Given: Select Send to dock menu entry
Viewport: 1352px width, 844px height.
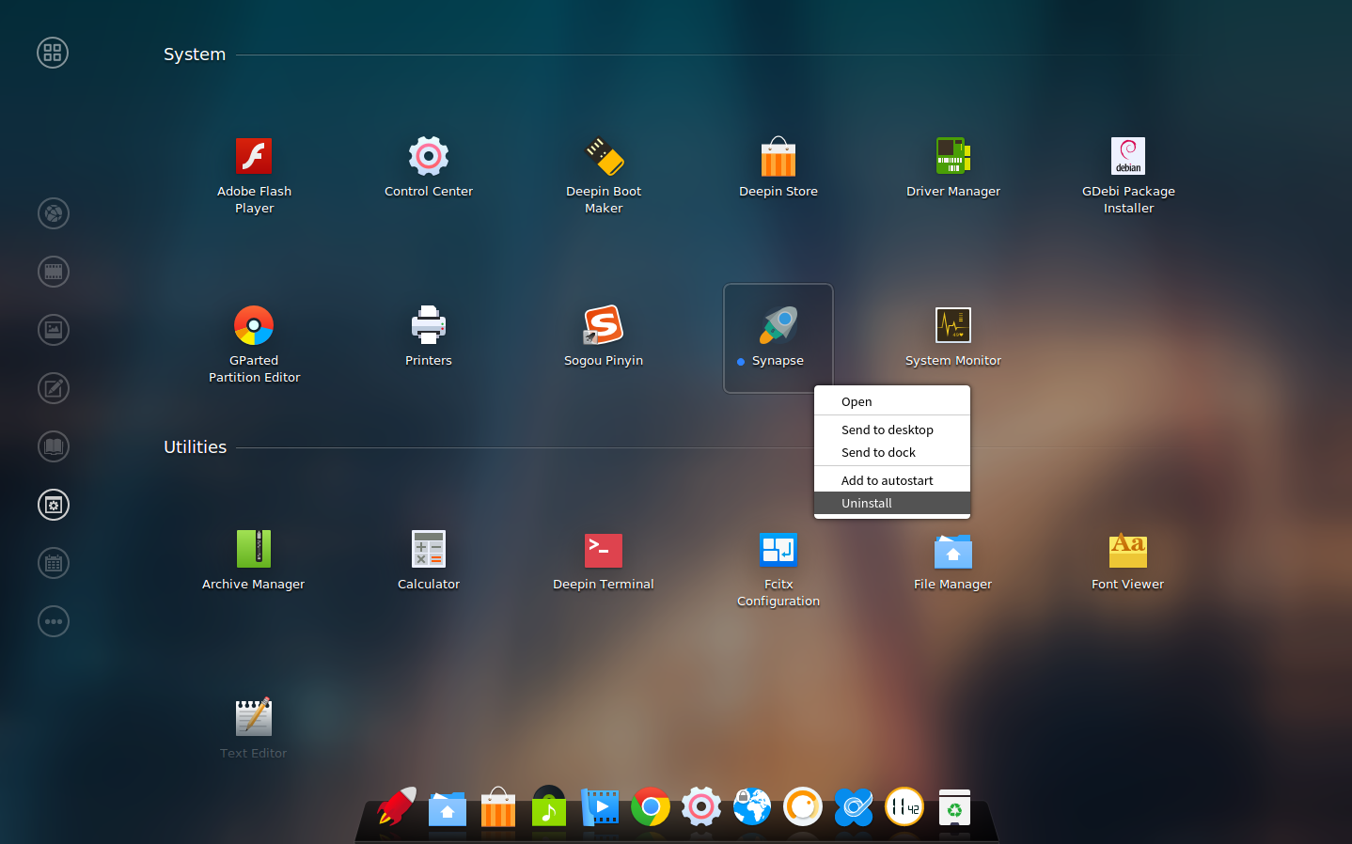Looking at the screenshot, I should click(x=892, y=452).
